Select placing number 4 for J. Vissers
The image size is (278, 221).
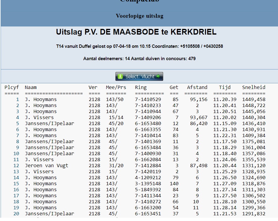[17, 118]
